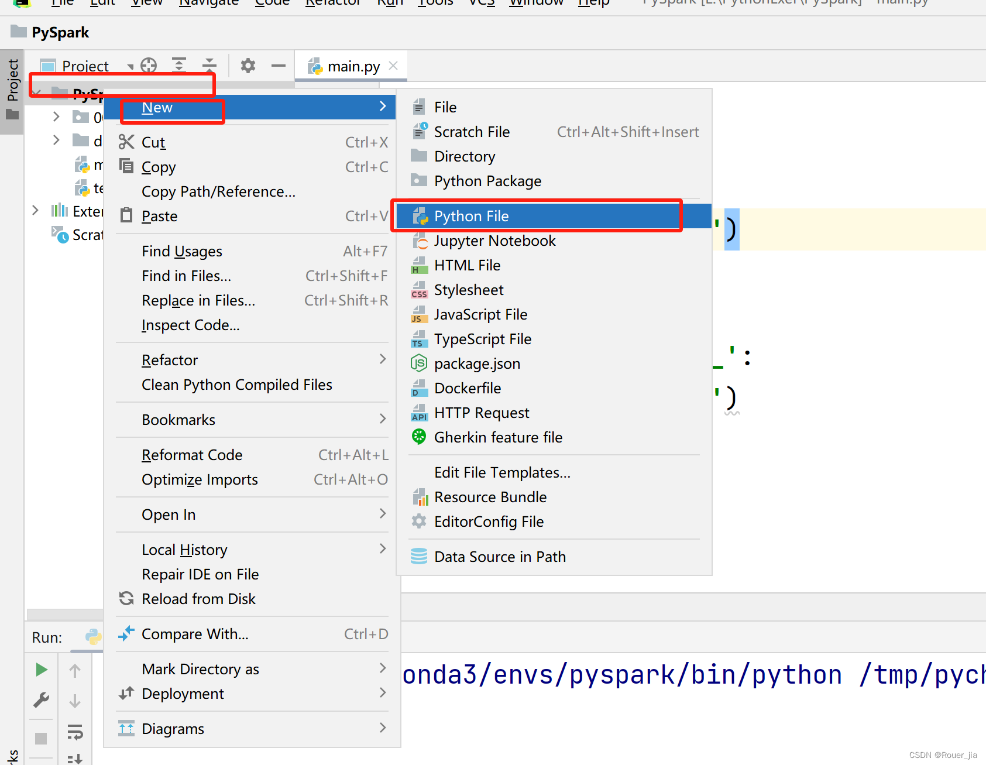
Task: Click the Collapse All icon in Project panel
Action: pyautogui.click(x=209, y=65)
